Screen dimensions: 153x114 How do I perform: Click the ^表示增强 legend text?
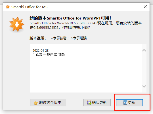(79, 38)
